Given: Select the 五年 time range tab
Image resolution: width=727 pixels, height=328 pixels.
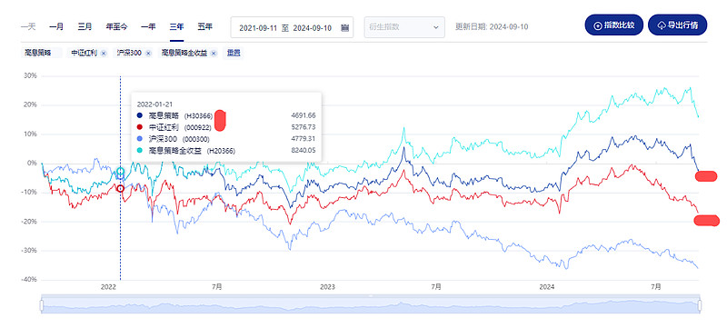Looking at the screenshot, I should coord(205,27).
